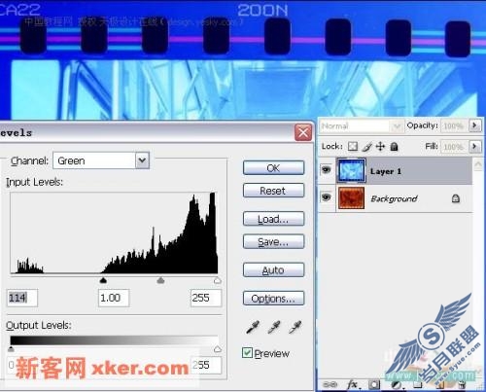Click the 1.00 gamma input field

click(114, 298)
